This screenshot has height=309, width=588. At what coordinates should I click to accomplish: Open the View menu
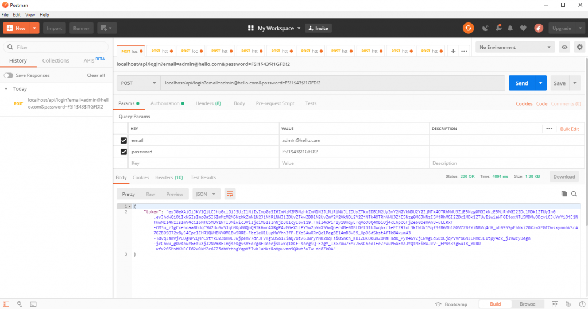(30, 14)
